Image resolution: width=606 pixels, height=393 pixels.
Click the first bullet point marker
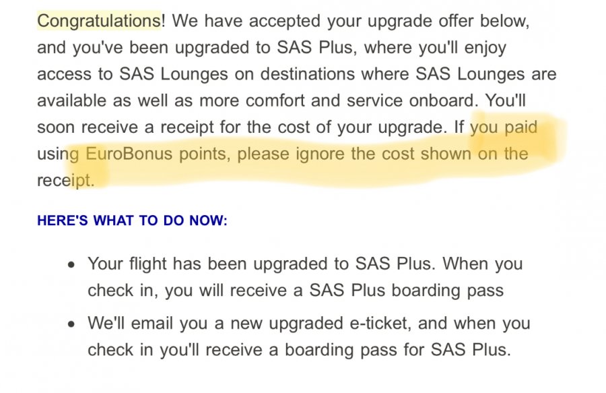tap(72, 264)
